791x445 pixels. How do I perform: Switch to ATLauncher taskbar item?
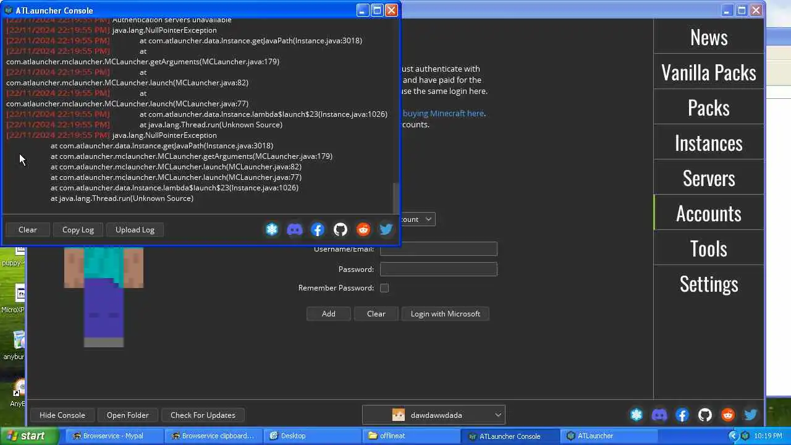tap(609, 436)
